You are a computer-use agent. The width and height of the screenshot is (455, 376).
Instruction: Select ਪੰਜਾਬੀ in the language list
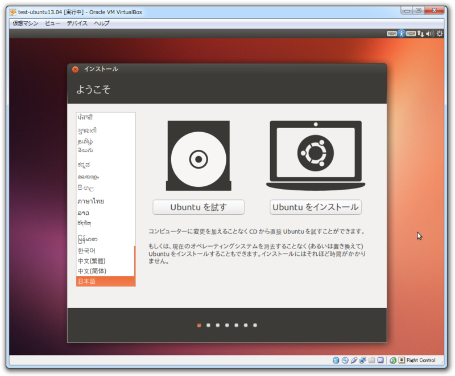point(106,117)
